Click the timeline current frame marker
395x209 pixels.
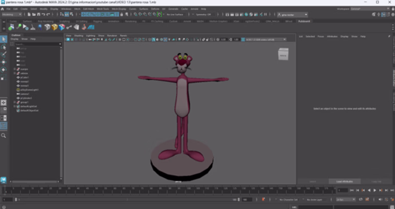point(5,190)
